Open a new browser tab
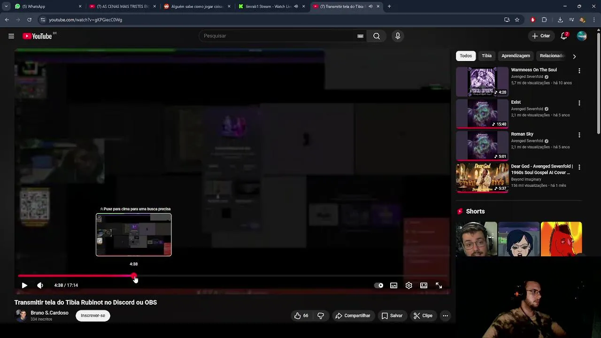601x338 pixels. [x=389, y=7]
